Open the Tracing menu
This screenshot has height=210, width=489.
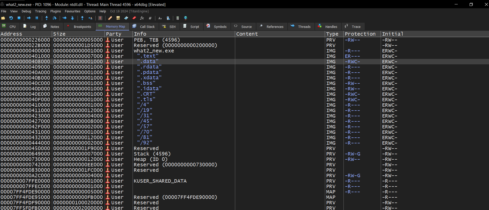pos(41,11)
